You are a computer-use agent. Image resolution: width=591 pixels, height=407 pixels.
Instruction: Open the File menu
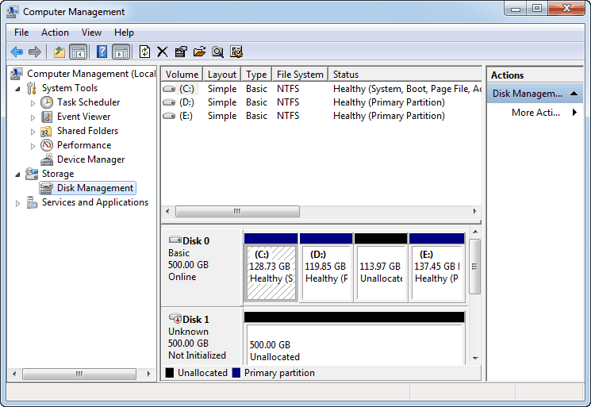(21, 33)
